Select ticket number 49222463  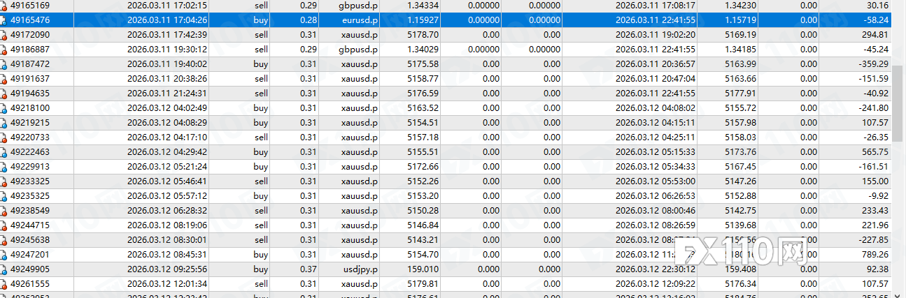pos(30,152)
